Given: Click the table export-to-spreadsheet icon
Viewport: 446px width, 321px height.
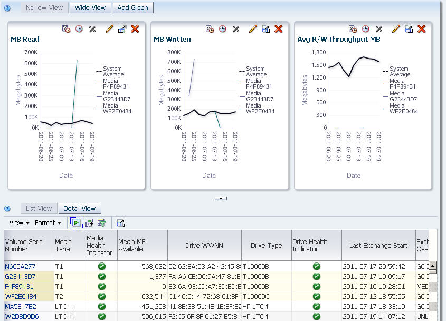Looking at the screenshot, I should (x=89, y=223).
